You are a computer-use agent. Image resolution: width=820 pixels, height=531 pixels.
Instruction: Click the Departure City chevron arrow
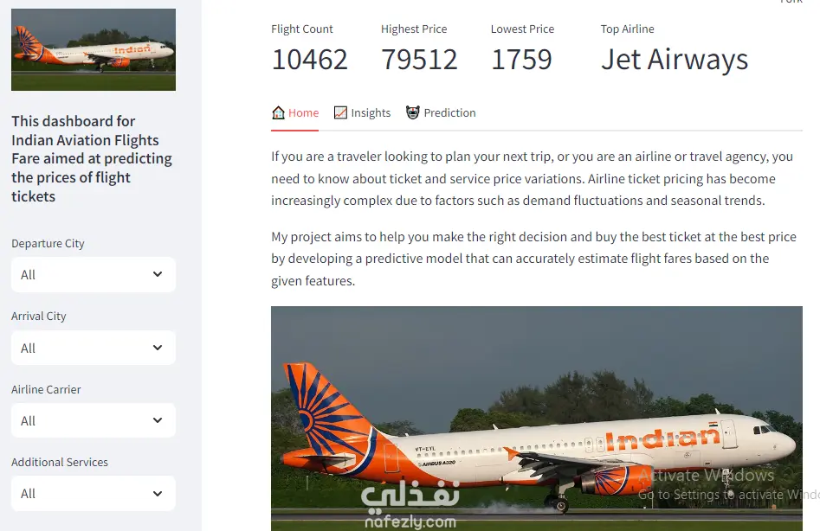158,274
